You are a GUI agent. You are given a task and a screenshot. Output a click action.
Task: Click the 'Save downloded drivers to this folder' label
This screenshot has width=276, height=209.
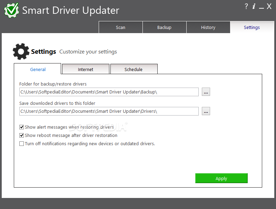click(57, 103)
